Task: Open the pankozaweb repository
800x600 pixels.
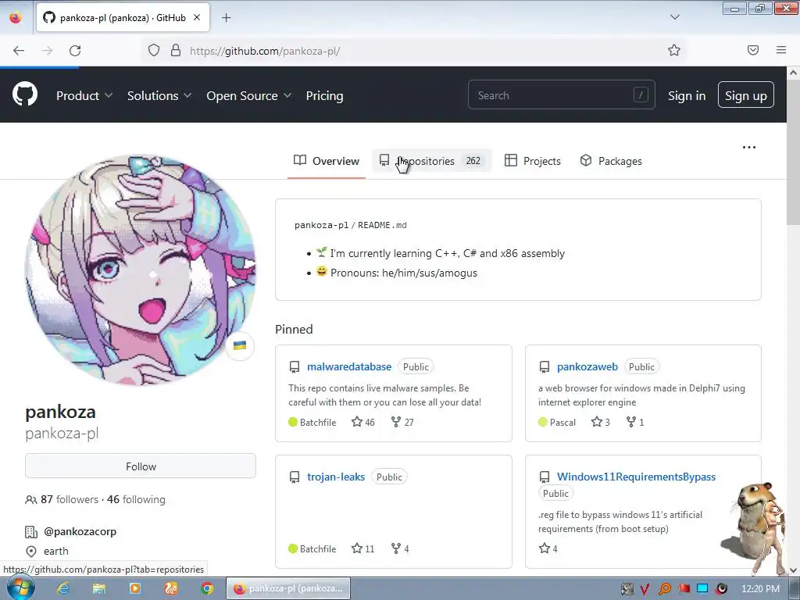Action: point(587,366)
